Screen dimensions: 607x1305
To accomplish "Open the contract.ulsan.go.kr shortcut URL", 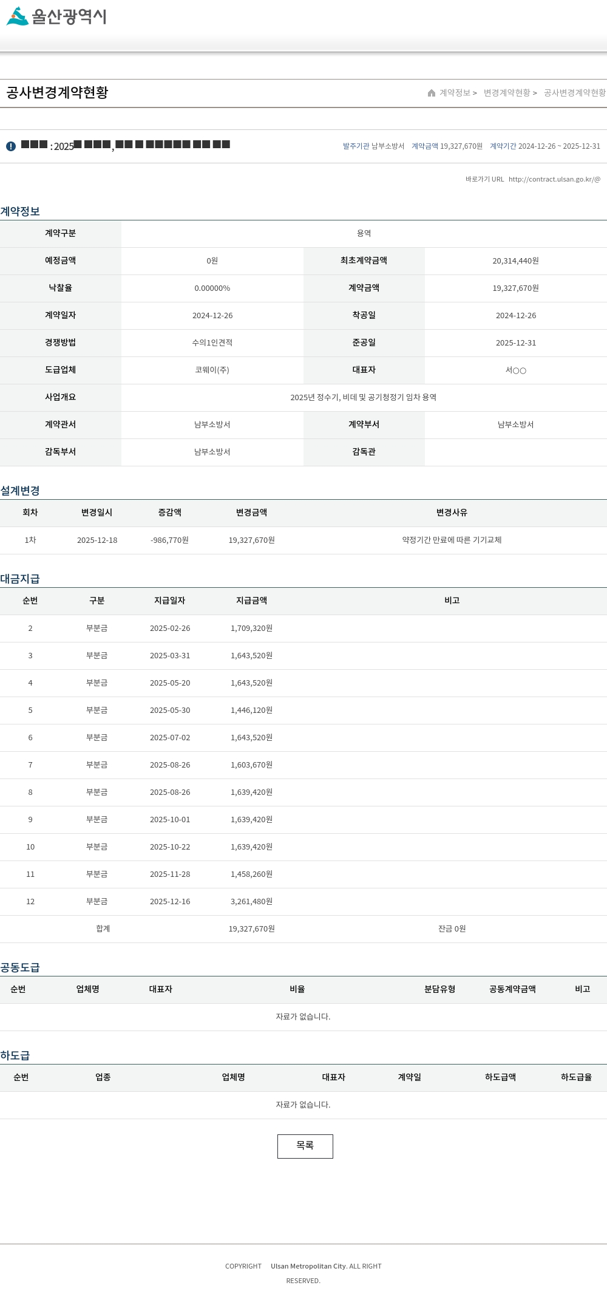I will pos(554,179).
